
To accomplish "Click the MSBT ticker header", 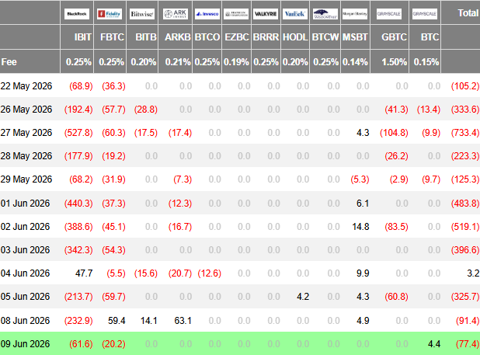I will coord(355,37).
